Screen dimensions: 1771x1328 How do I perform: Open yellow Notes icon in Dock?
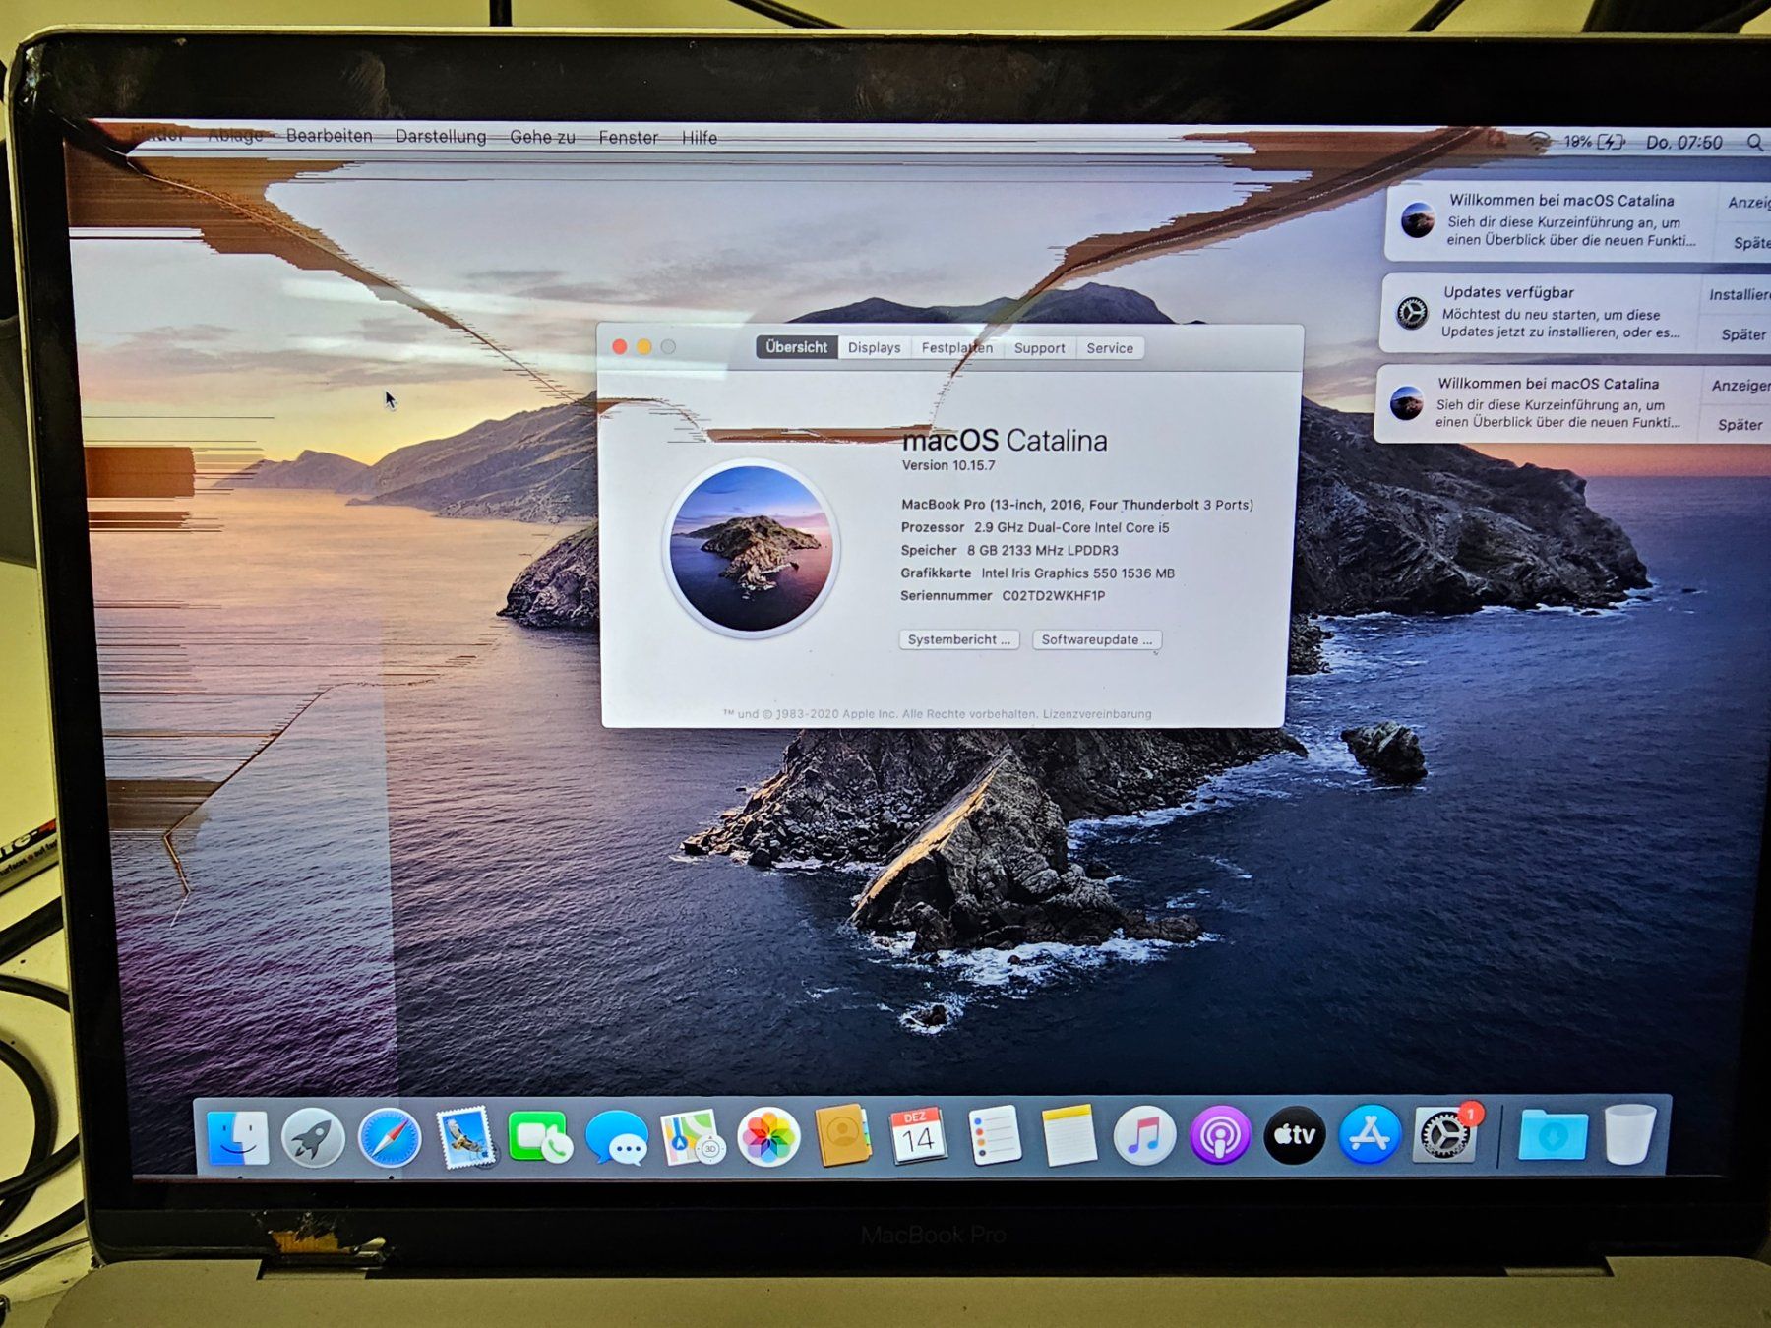pos(1069,1135)
